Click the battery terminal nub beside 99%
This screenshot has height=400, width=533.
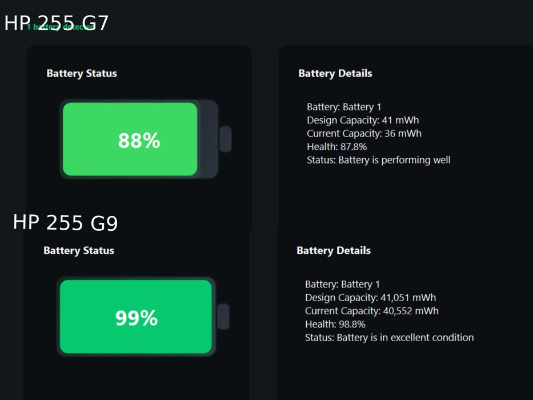point(223,317)
